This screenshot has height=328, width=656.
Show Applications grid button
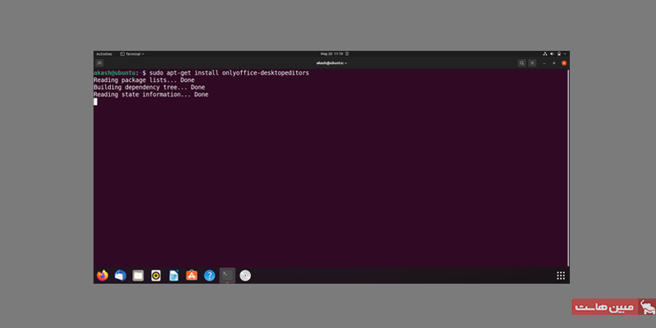tap(561, 276)
